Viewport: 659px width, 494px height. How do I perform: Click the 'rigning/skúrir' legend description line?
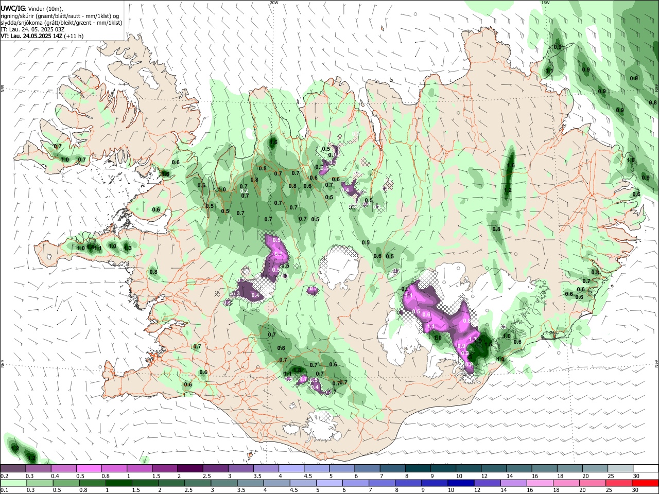60,15
